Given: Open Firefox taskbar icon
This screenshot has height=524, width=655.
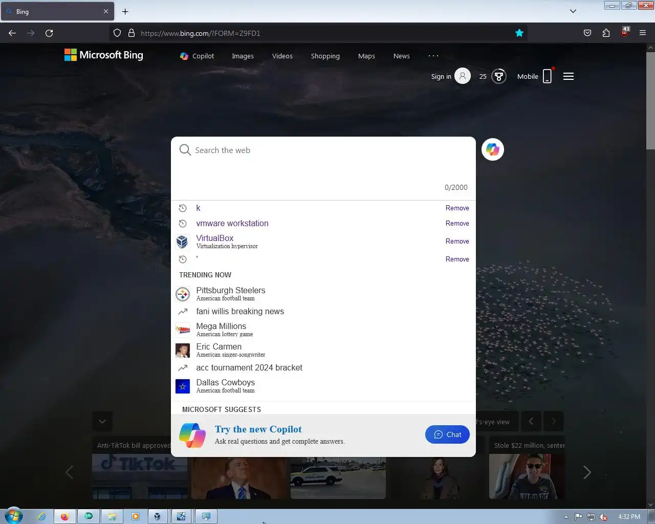Looking at the screenshot, I should [x=64, y=516].
